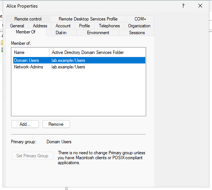212x190 pixels.
Task: Open the Organization tab
Action: click(x=139, y=26)
